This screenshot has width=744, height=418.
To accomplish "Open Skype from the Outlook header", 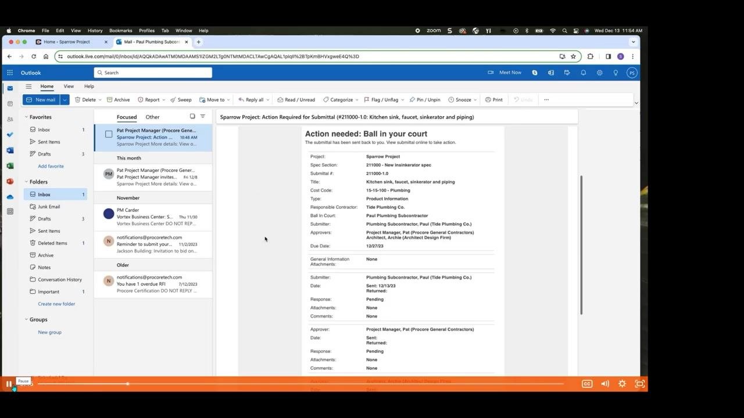I will tap(535, 73).
